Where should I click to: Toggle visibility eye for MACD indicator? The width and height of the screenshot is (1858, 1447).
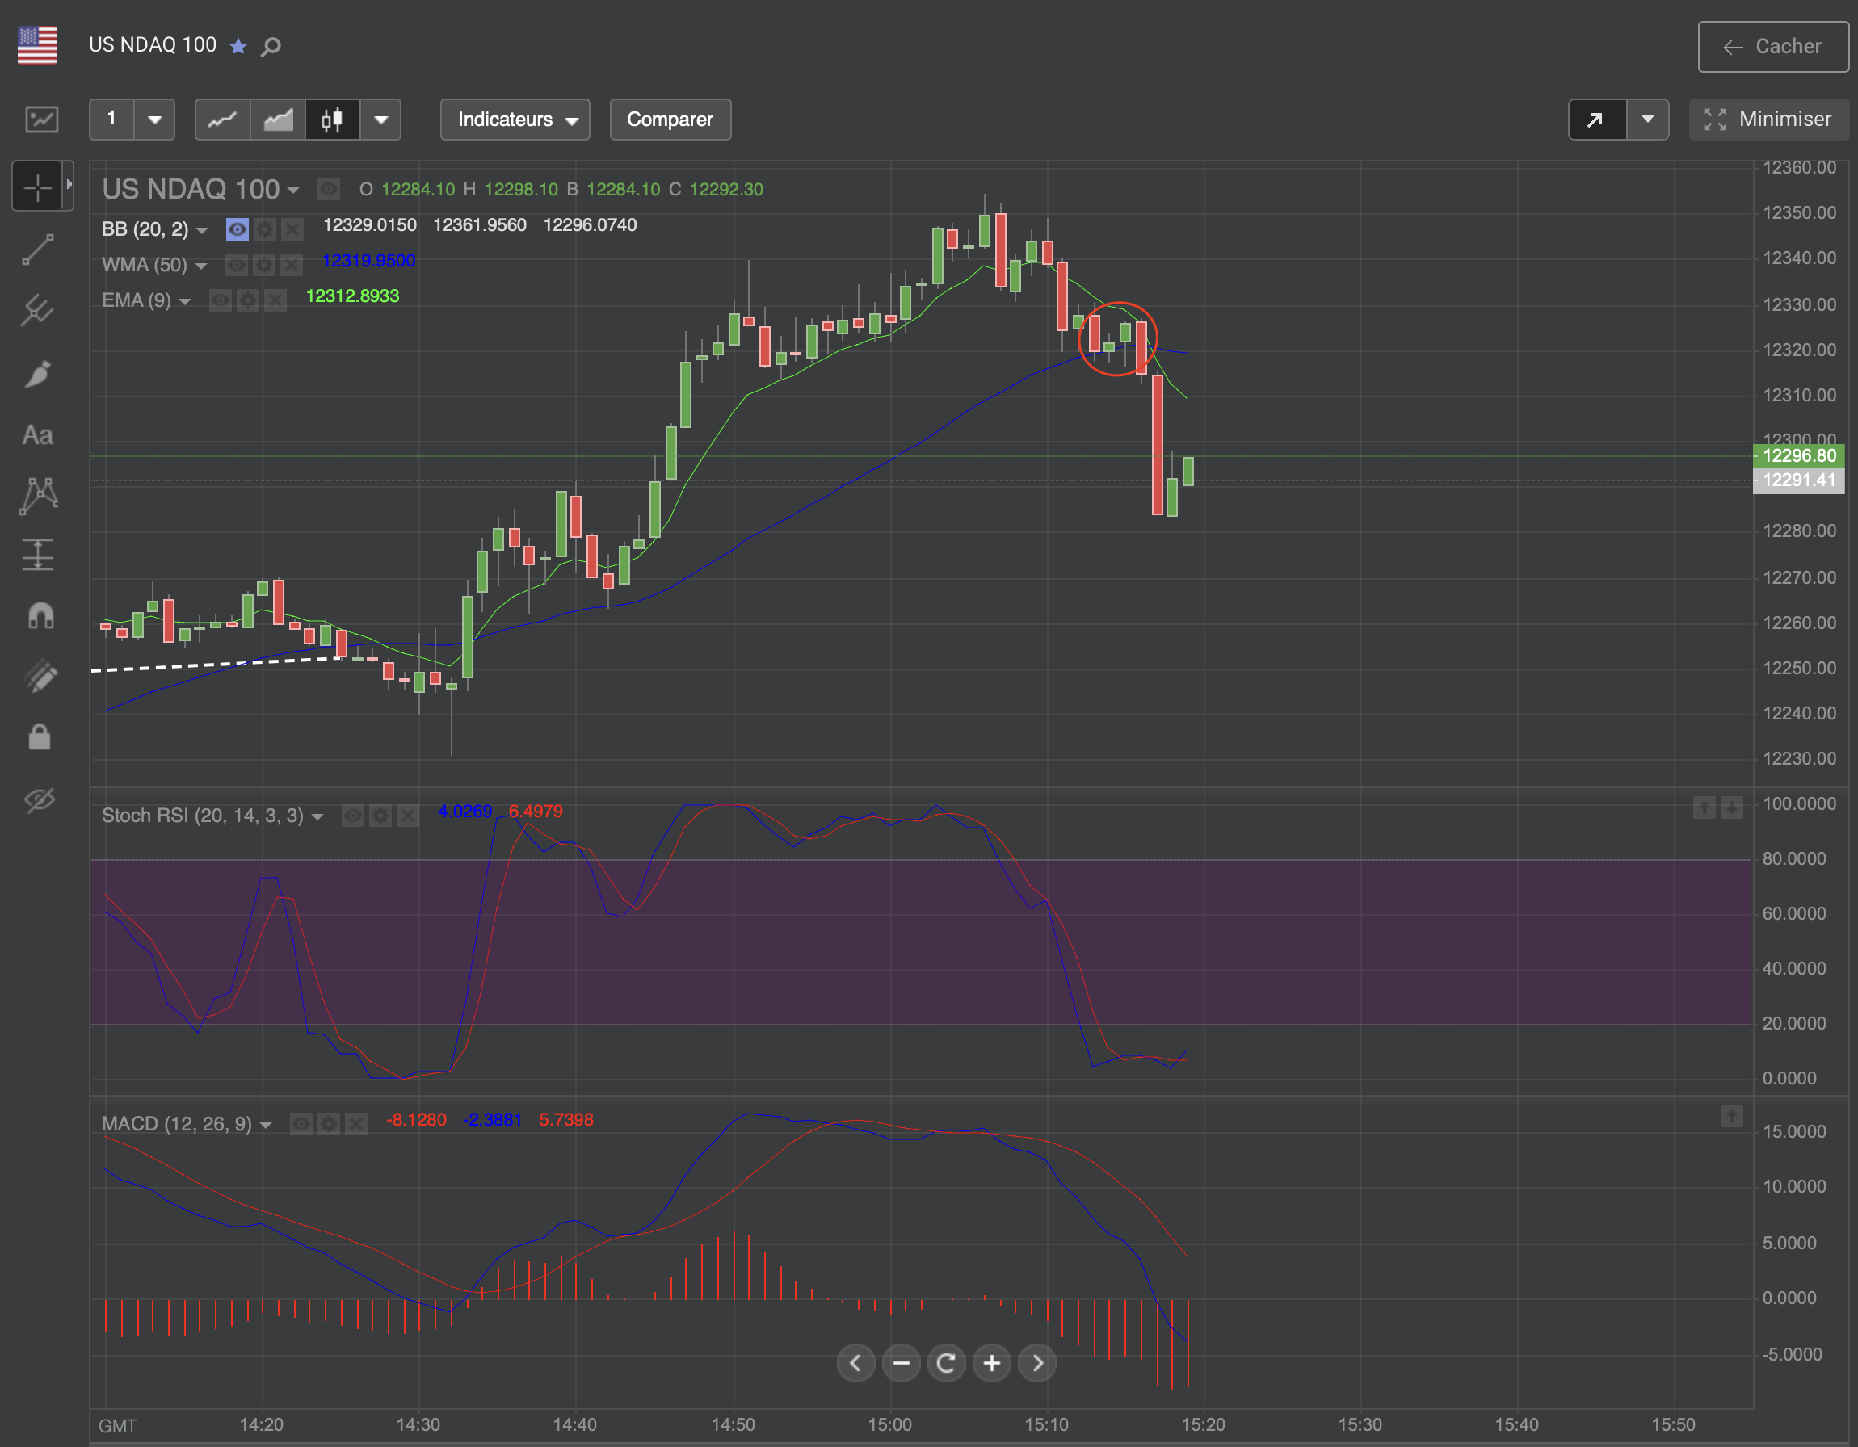click(x=301, y=1124)
